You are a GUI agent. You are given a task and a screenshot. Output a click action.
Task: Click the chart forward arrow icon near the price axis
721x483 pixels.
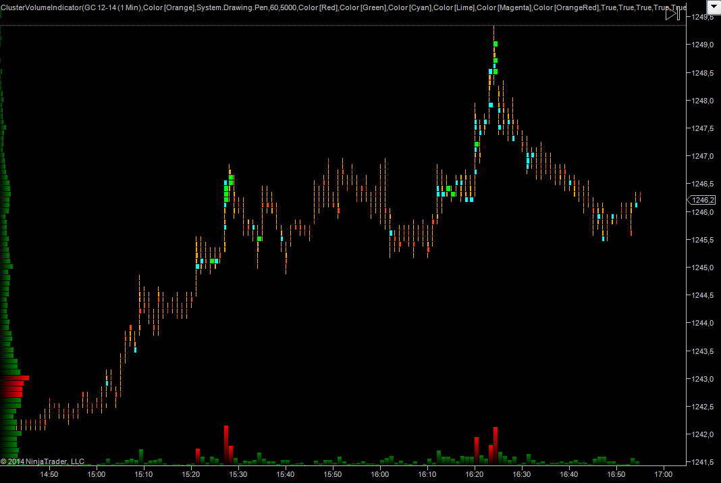coord(671,13)
